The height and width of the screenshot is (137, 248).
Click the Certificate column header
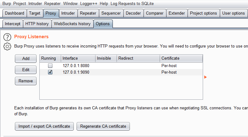pyautogui.click(x=181, y=58)
